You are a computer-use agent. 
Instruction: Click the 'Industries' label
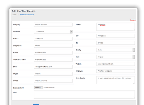point(16,32)
